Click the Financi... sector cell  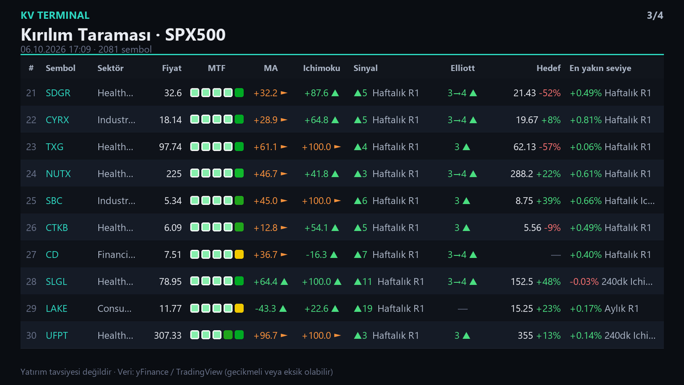(x=116, y=254)
